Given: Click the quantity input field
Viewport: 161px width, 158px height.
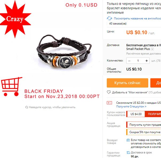Looking at the screenshot, I should point(138,61).
